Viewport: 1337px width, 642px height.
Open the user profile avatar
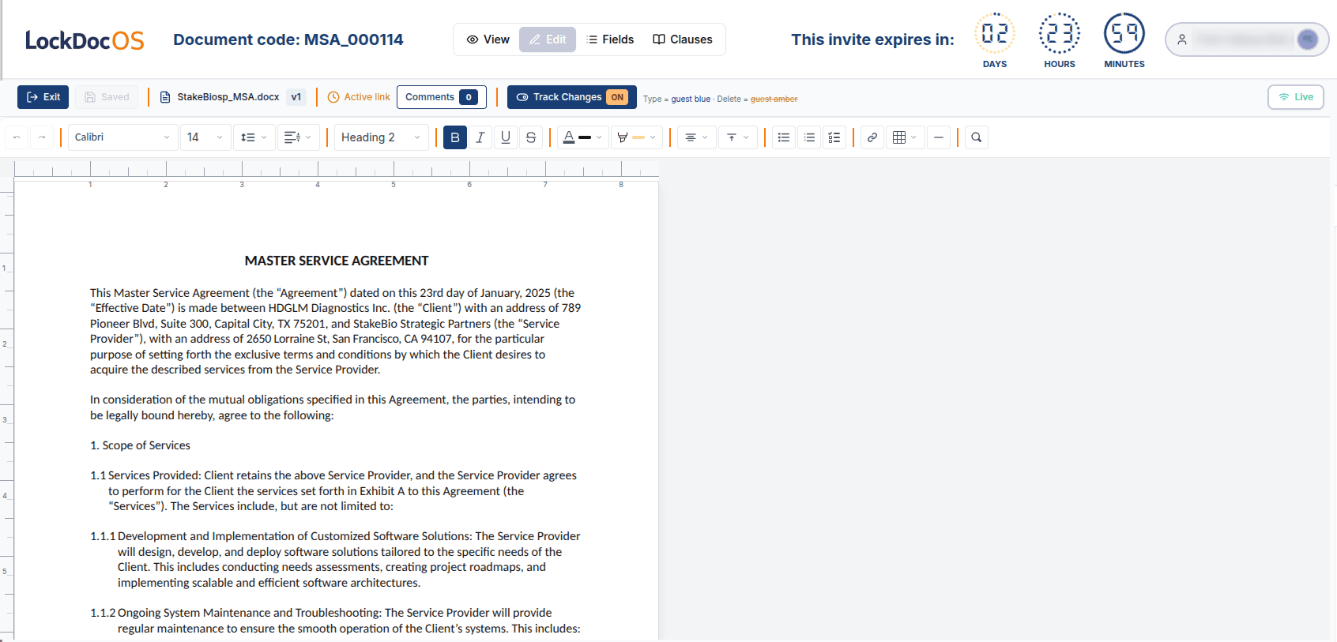pyautogui.click(x=1308, y=39)
